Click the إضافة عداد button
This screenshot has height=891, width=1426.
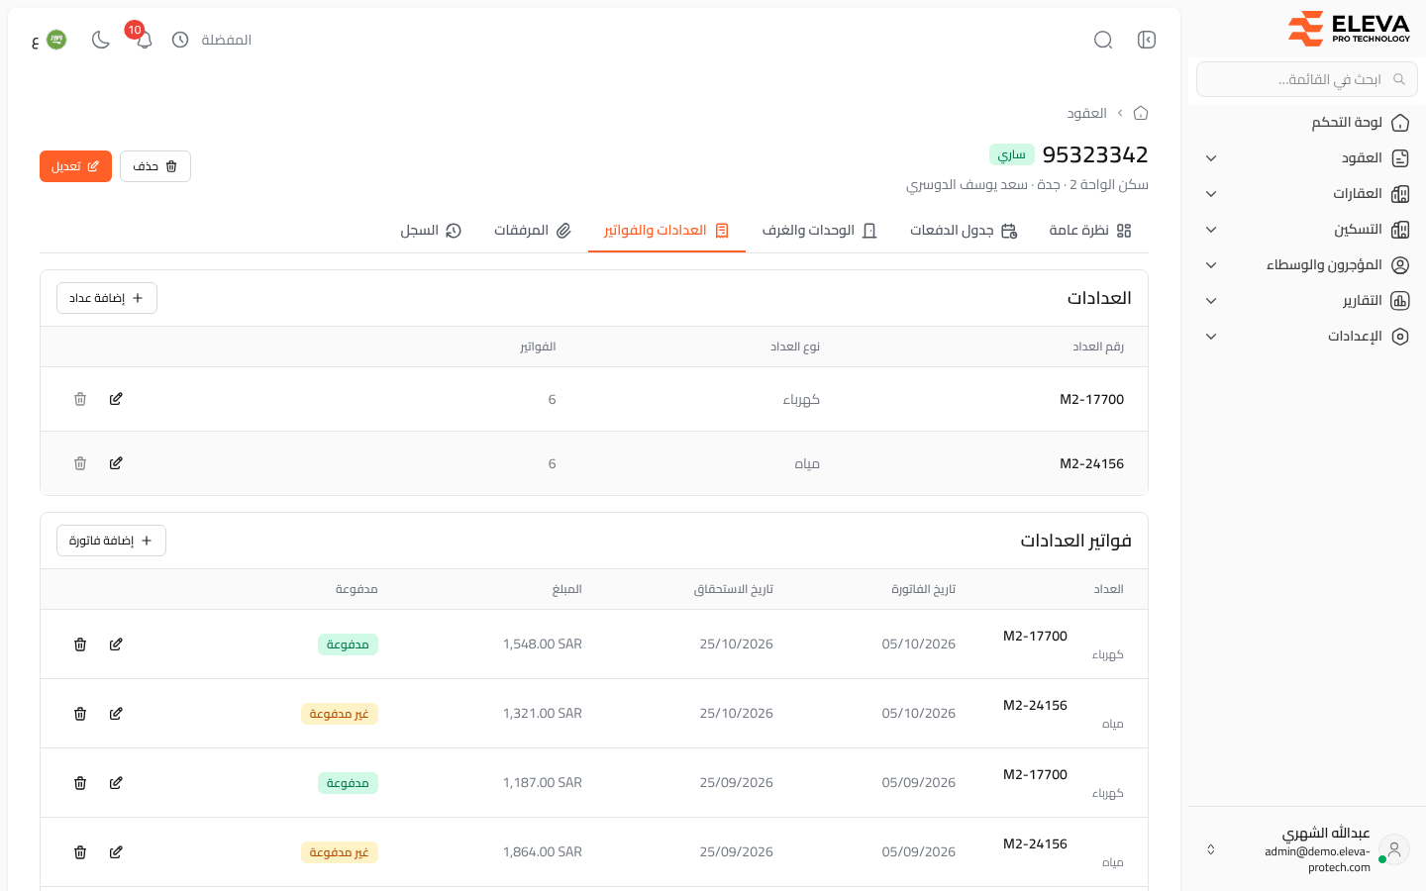click(x=107, y=298)
